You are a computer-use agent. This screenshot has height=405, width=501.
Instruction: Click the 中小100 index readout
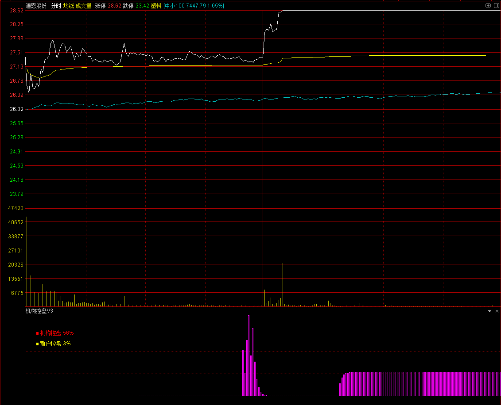click(x=194, y=6)
